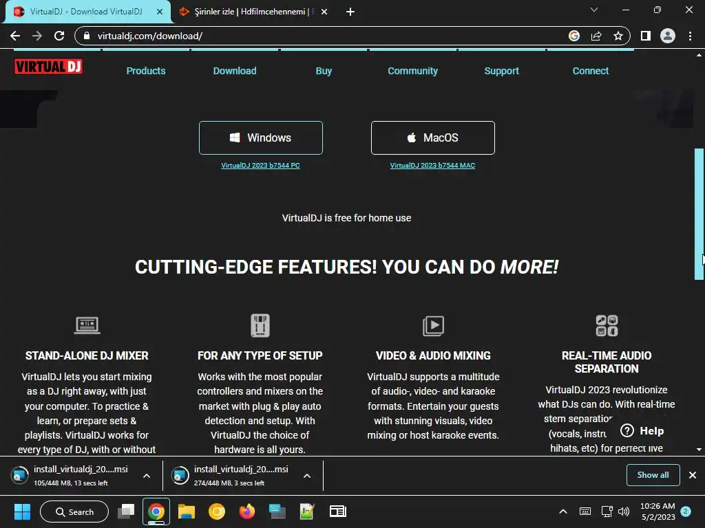The height and width of the screenshot is (528, 705).
Task: Open the Products menu
Action: click(x=146, y=71)
